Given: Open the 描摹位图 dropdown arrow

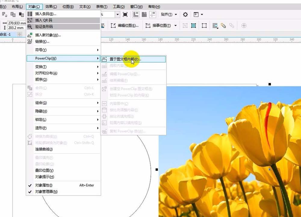Looking at the screenshot, I should pos(175,26).
